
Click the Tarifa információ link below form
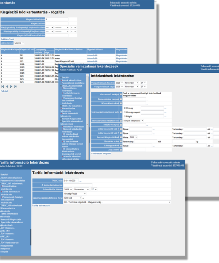click(41, 206)
